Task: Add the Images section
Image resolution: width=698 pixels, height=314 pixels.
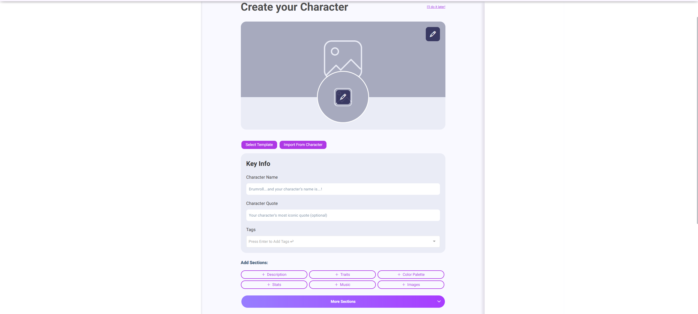Action: [x=411, y=285]
